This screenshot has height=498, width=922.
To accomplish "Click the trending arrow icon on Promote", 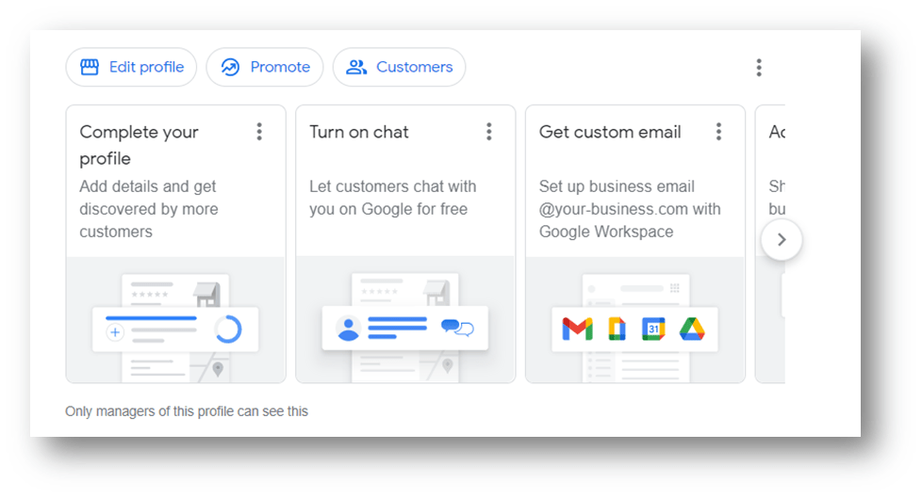I will (x=230, y=68).
